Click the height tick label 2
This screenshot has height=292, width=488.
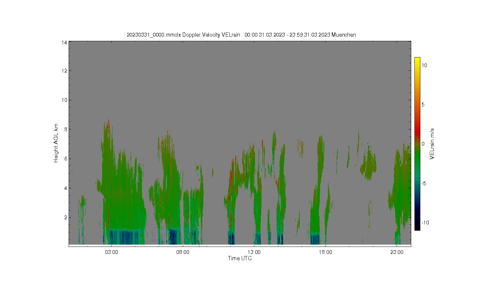[x=66, y=217]
